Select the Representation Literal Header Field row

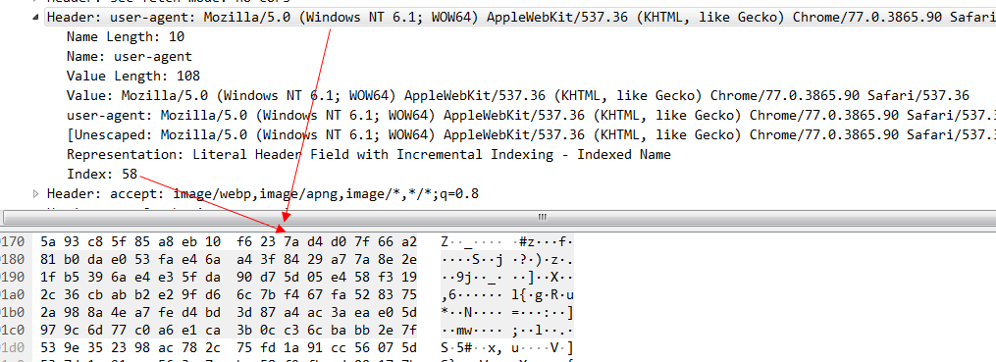pyautogui.click(x=368, y=155)
